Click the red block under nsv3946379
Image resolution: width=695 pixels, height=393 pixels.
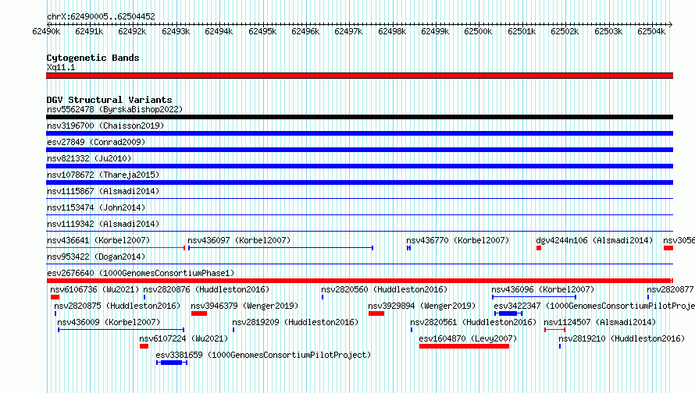(x=199, y=313)
